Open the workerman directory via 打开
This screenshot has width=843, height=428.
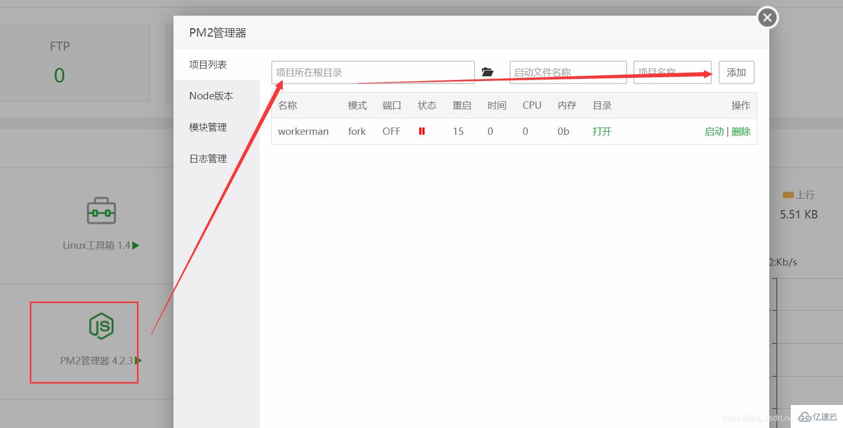coord(602,132)
